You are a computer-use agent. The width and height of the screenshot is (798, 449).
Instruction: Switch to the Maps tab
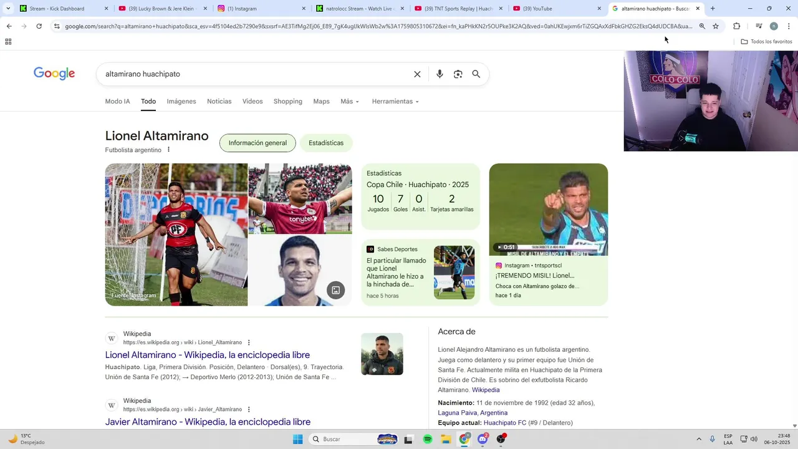[x=321, y=102]
